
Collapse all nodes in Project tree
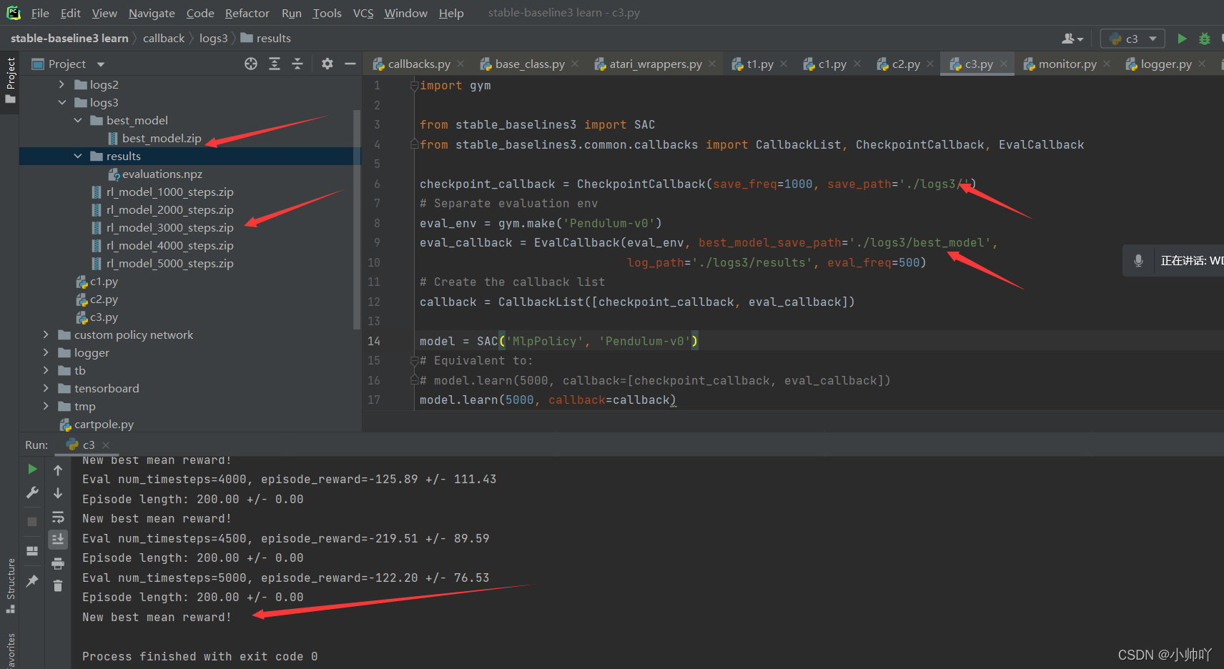click(298, 64)
